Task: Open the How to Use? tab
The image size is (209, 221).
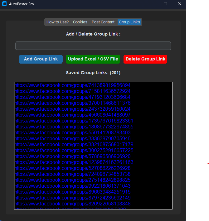Action: pos(57,22)
